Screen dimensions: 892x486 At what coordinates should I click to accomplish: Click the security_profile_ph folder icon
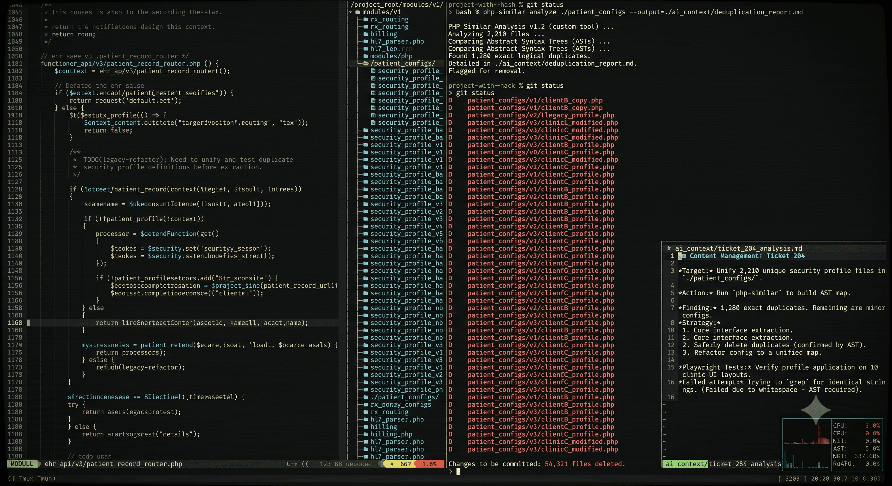[365, 389]
